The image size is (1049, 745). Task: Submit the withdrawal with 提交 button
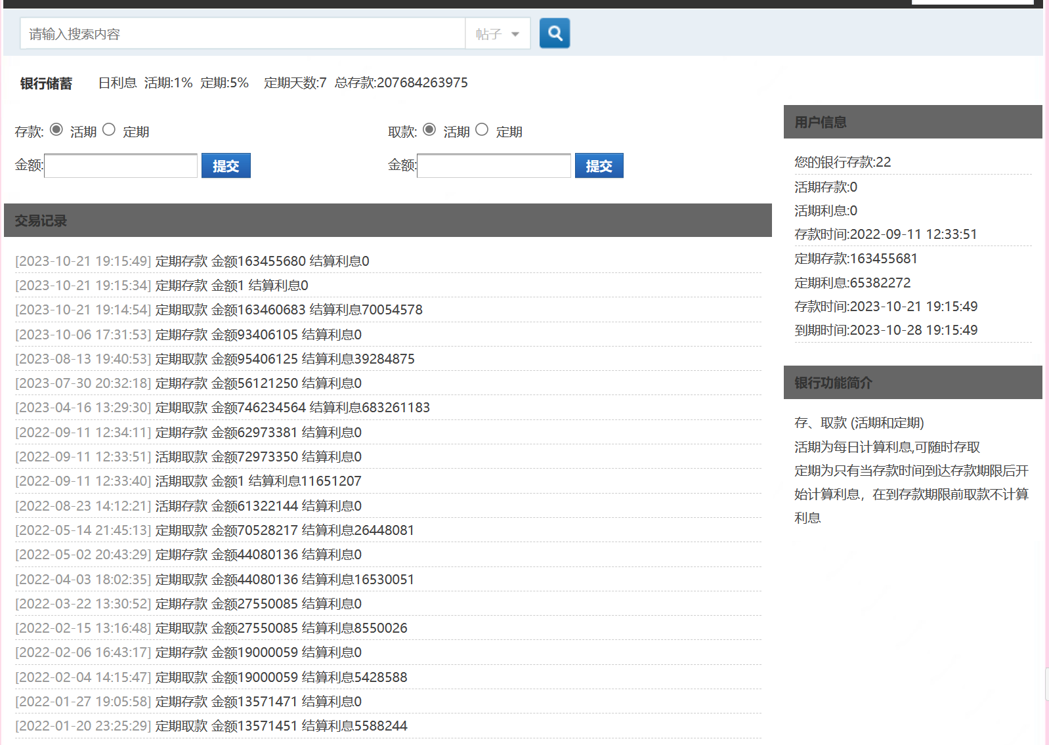[599, 166]
